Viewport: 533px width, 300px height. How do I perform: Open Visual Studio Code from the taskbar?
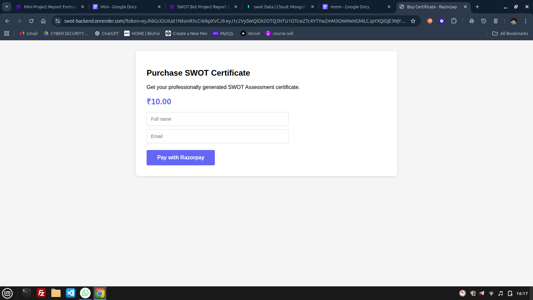click(70, 293)
